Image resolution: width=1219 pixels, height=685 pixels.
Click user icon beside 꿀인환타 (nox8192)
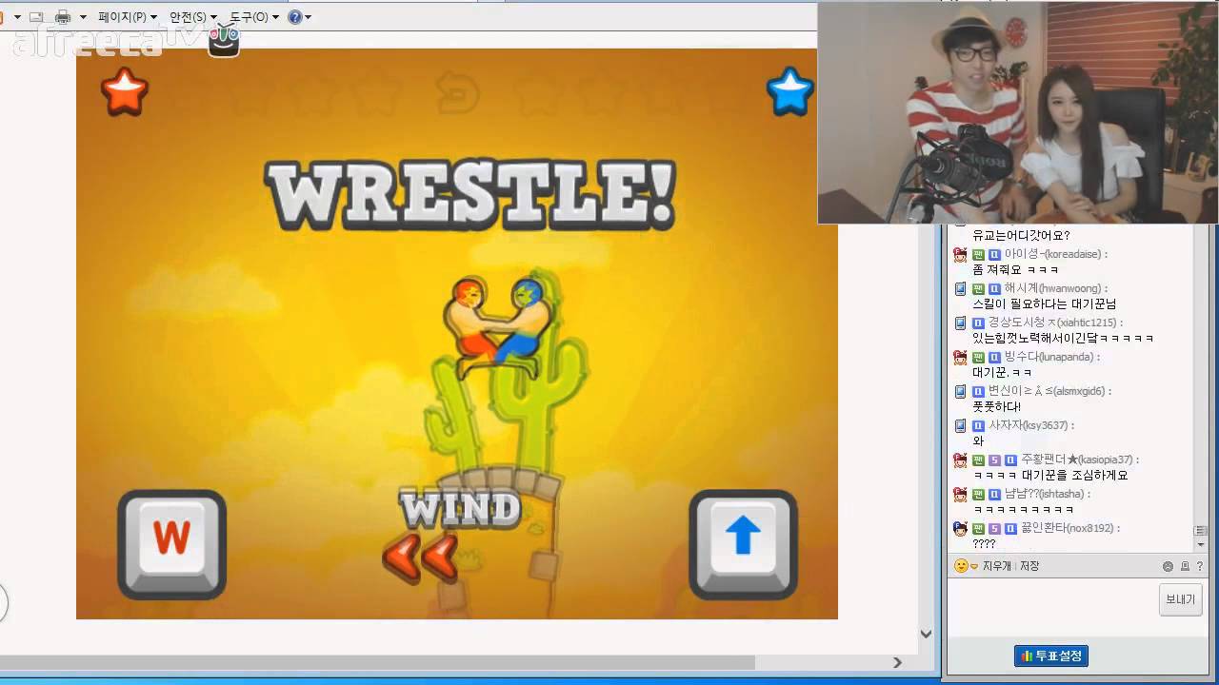(x=960, y=528)
